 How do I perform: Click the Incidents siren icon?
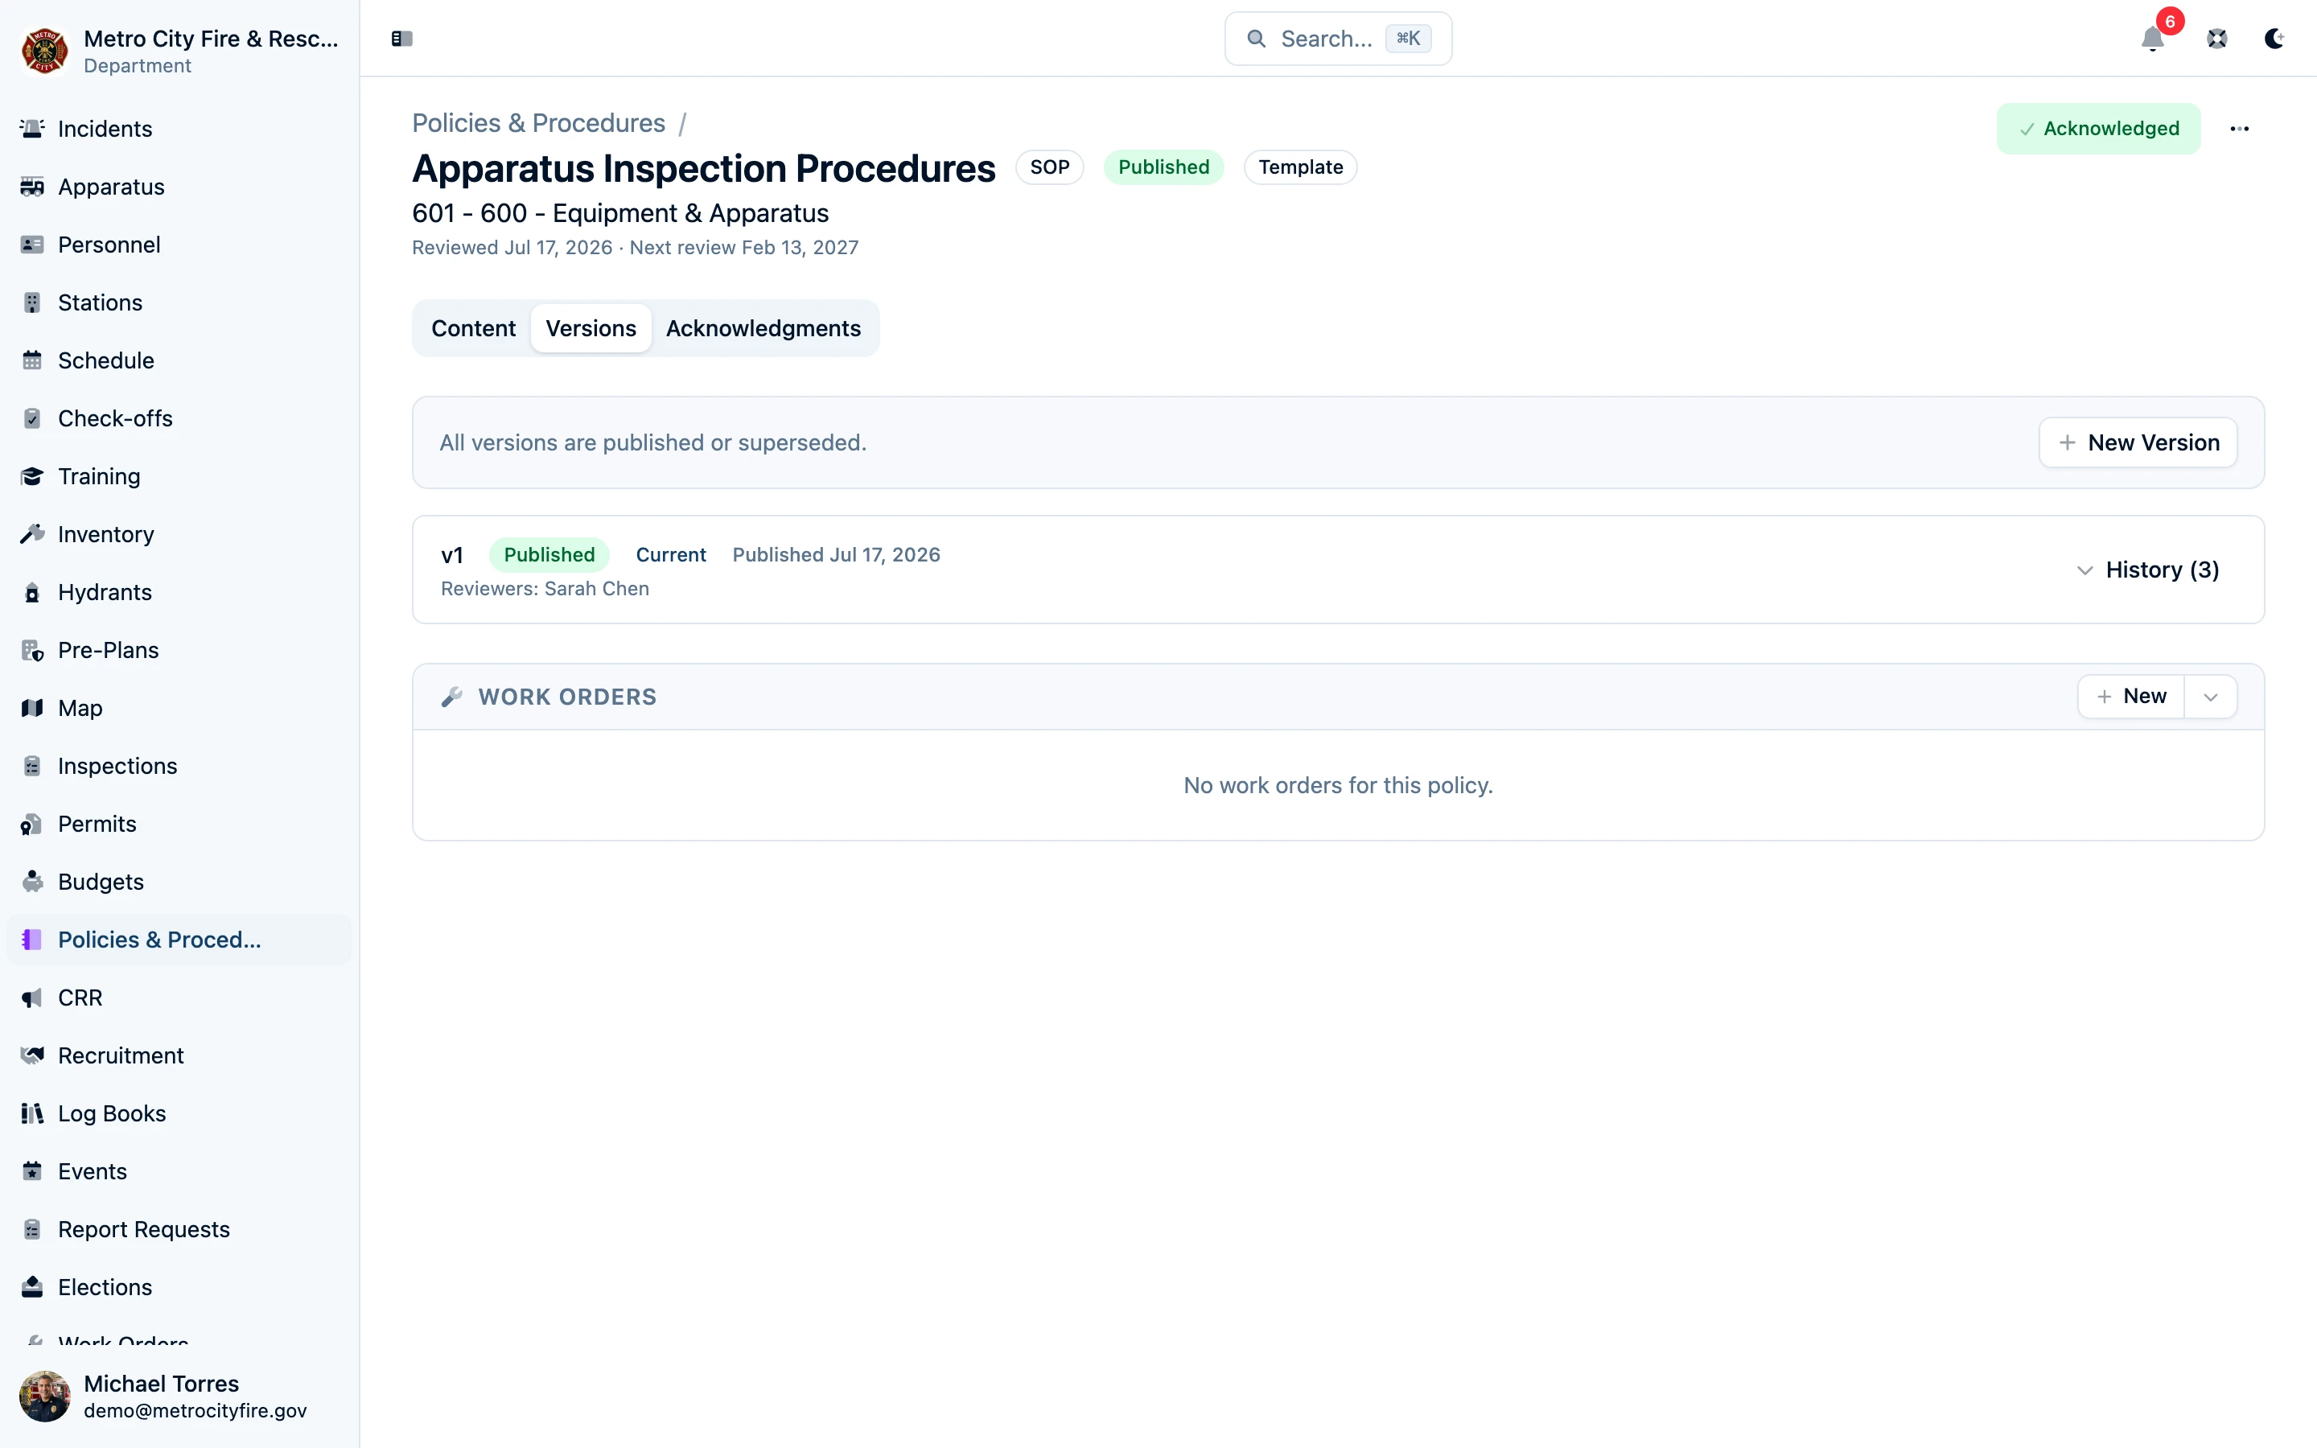point(31,129)
